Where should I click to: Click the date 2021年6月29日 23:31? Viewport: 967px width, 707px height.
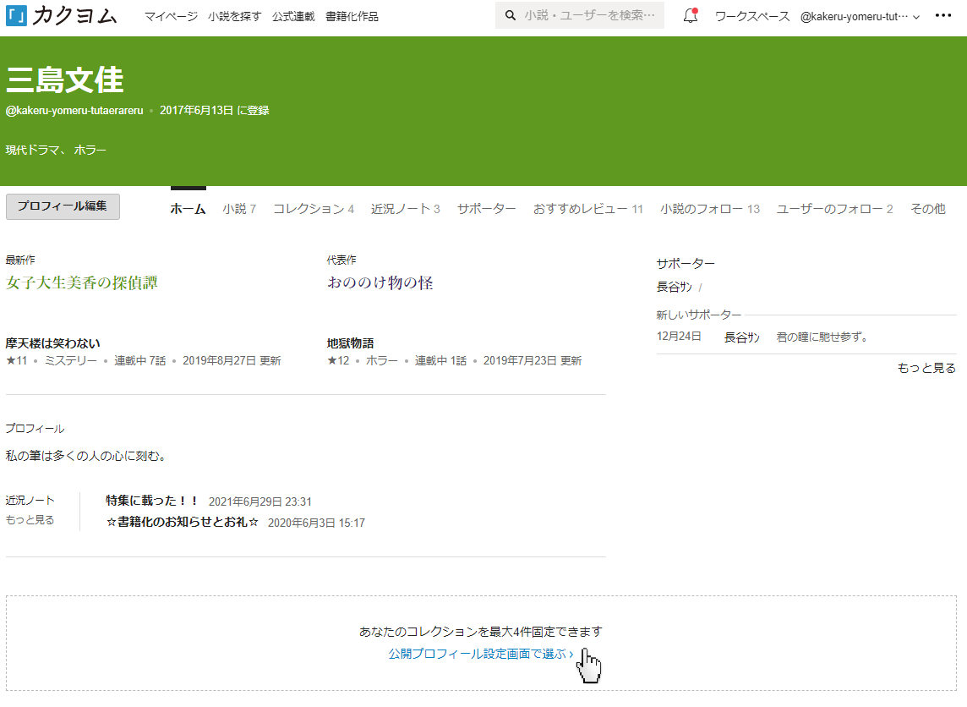tap(260, 501)
